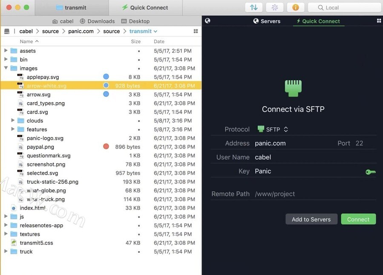Toggle remote pane grid view icon
Image resolution: width=383 pixels, height=275 pixels.
tap(379, 21)
